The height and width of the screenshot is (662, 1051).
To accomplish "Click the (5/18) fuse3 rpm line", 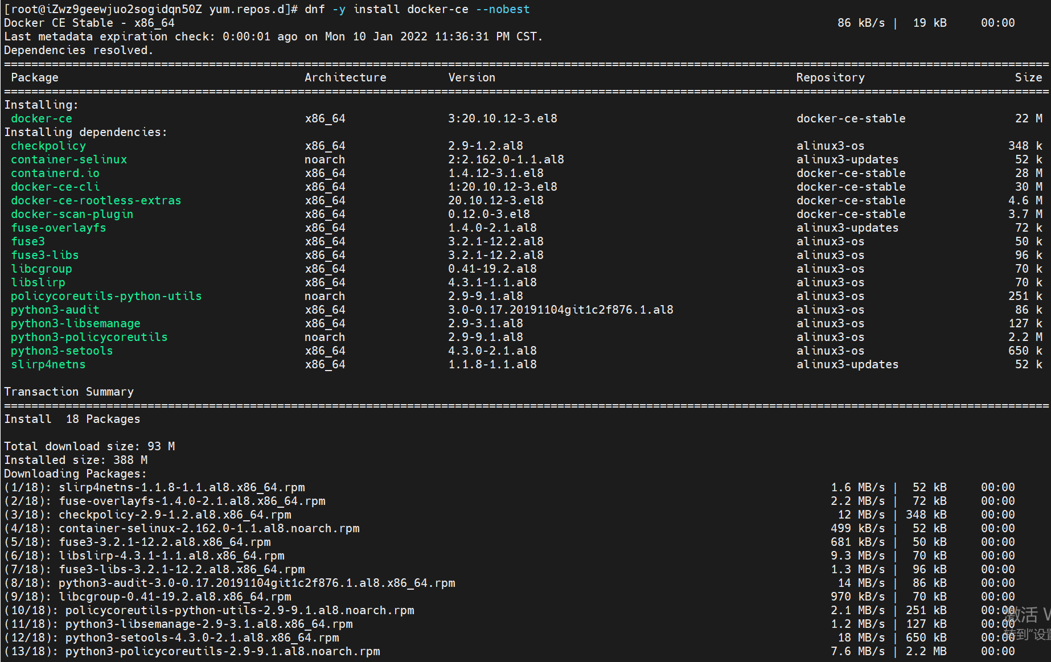I will 510,542.
